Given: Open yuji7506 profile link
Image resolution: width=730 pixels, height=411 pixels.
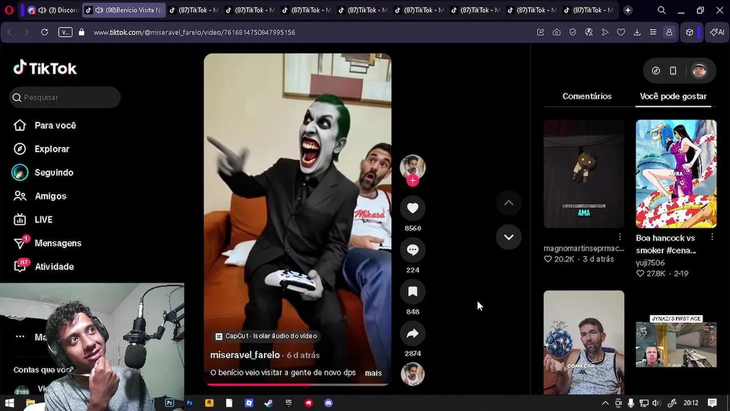Looking at the screenshot, I should 650,263.
